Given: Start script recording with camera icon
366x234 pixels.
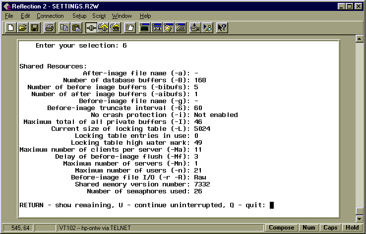Looking at the screenshot, I should click(195, 28).
